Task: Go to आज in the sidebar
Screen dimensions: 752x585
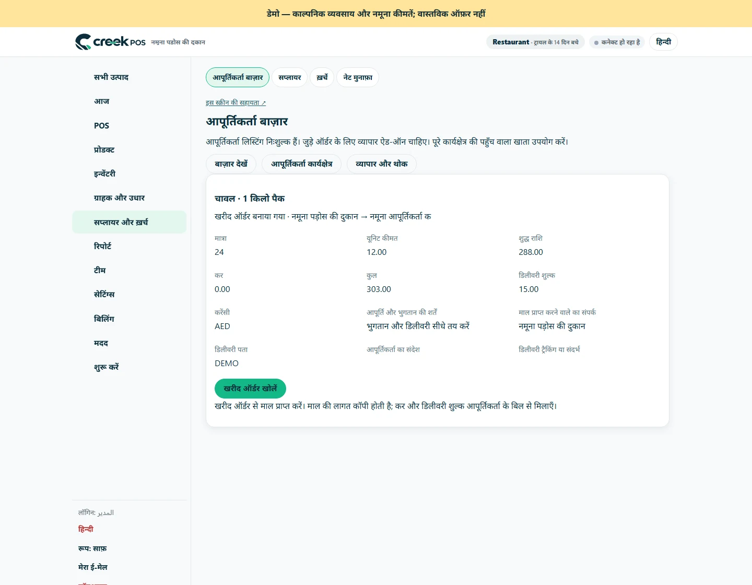Action: pyautogui.click(x=129, y=101)
